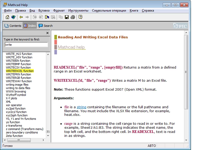Go back with the yellow left arrow
This screenshot has height=150, width=216.
click(x=21, y=17)
